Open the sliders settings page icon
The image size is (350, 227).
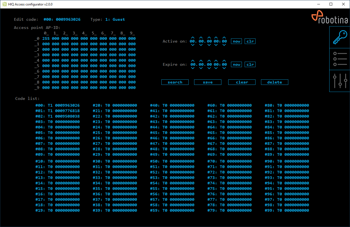pyautogui.click(x=340, y=81)
